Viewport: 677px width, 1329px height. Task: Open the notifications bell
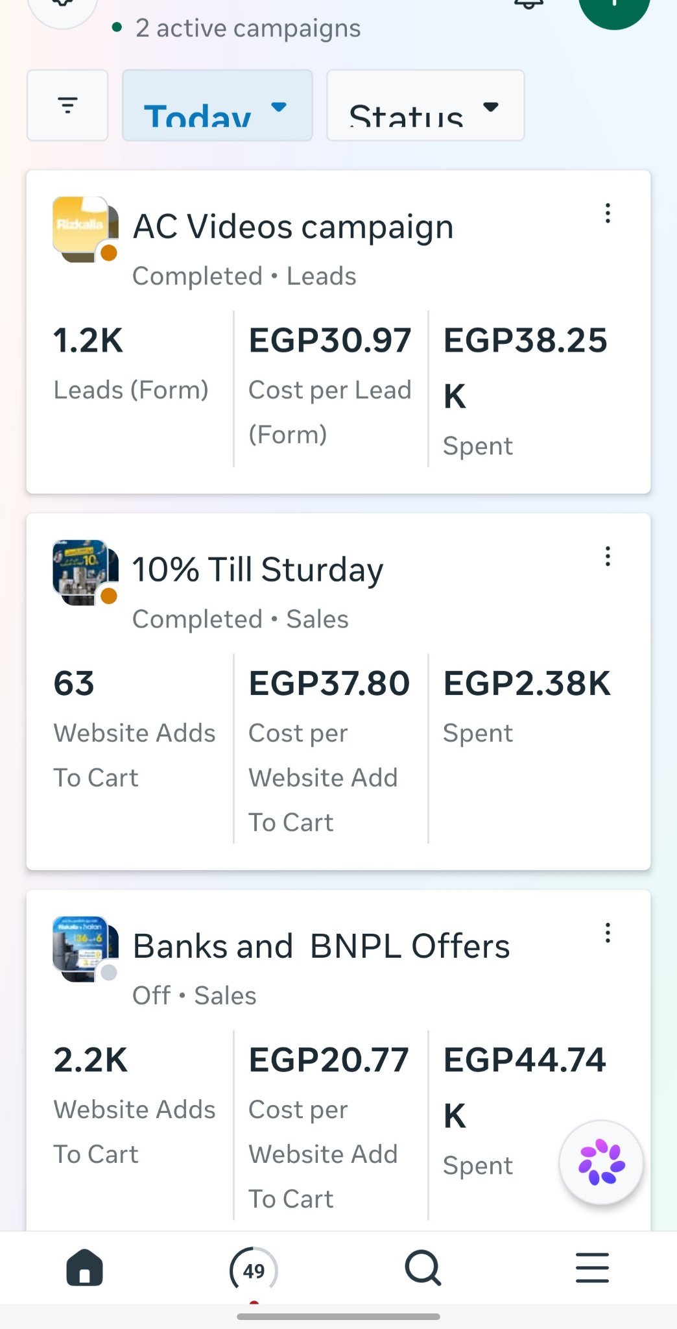[x=529, y=5]
